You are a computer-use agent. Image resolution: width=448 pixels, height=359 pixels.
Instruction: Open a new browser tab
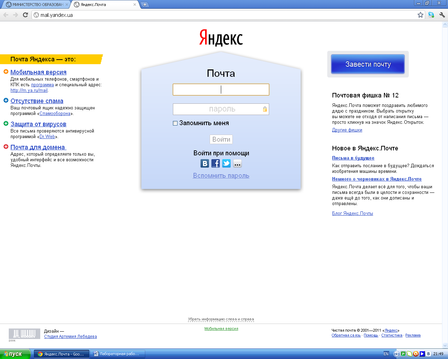tap(145, 5)
